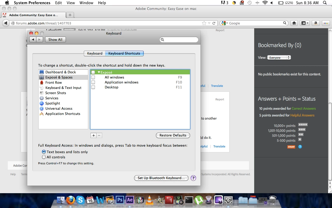Click Restore Defaults button
332x208 pixels.
(173, 135)
